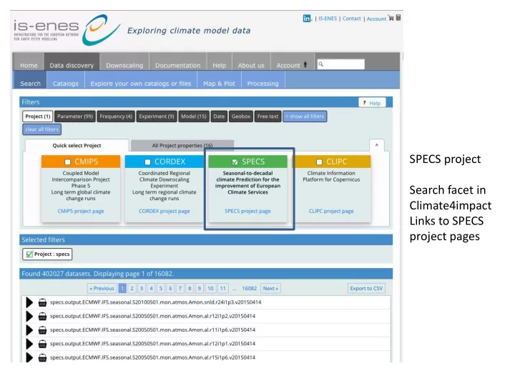
Task: Open the Contact header link
Action: pyautogui.click(x=351, y=19)
